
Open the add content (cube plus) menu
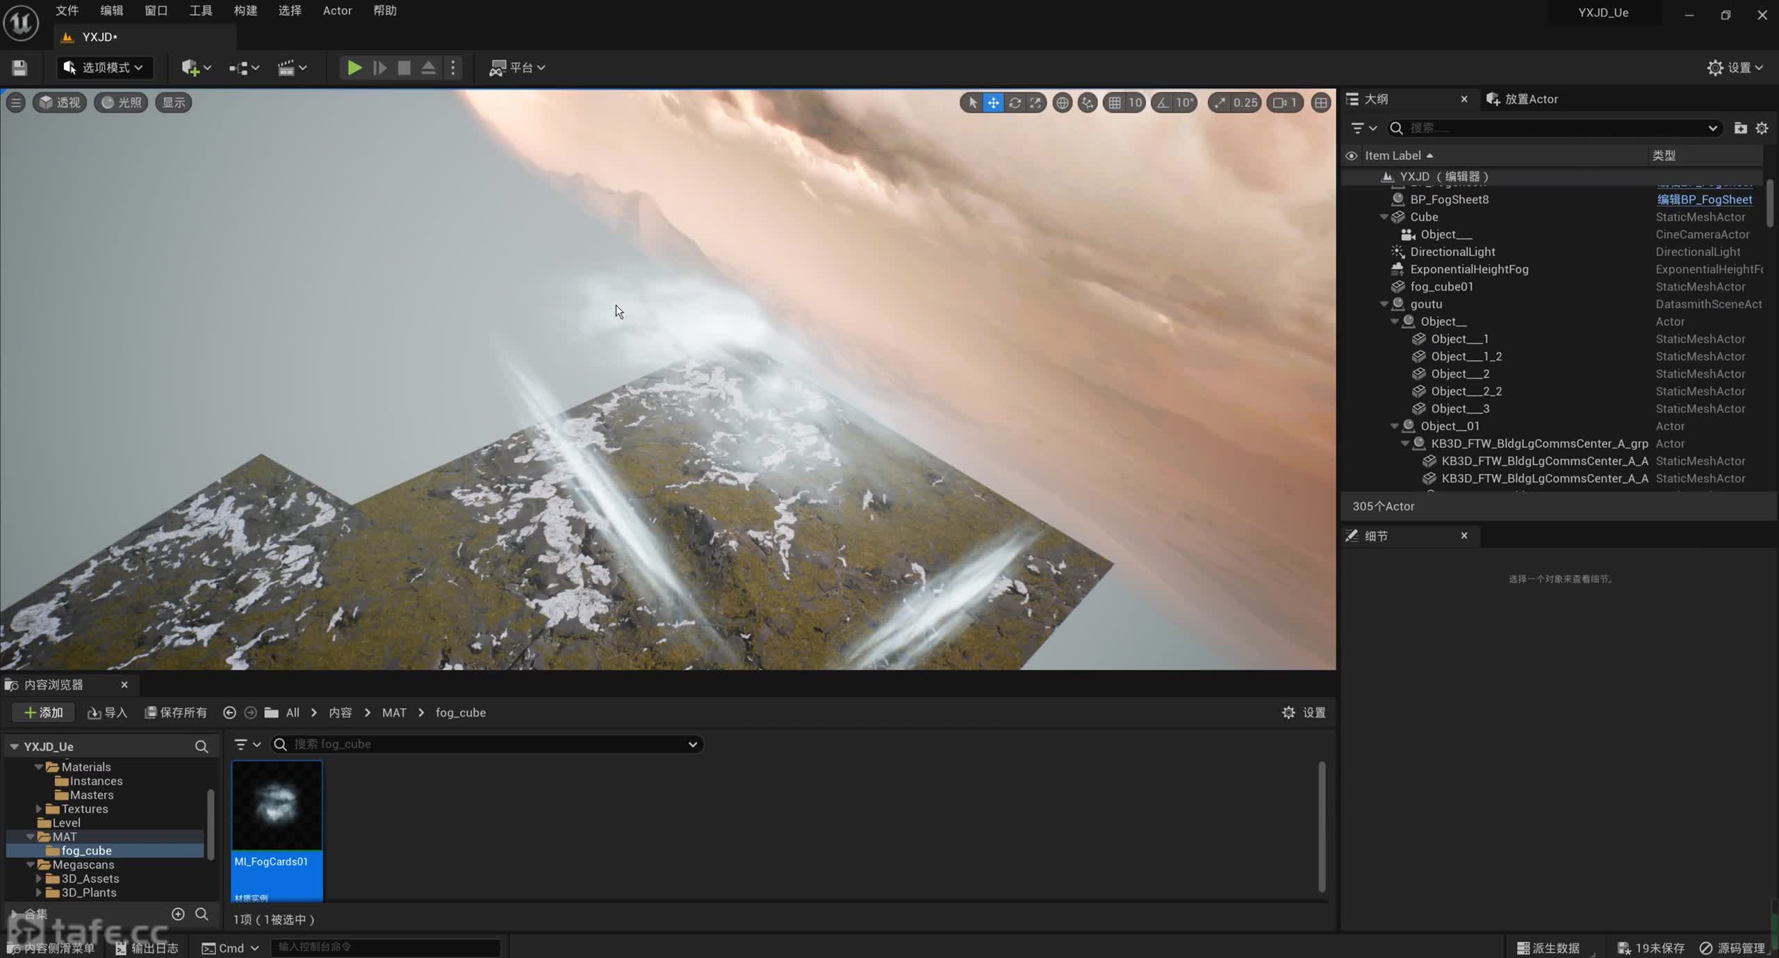point(196,67)
